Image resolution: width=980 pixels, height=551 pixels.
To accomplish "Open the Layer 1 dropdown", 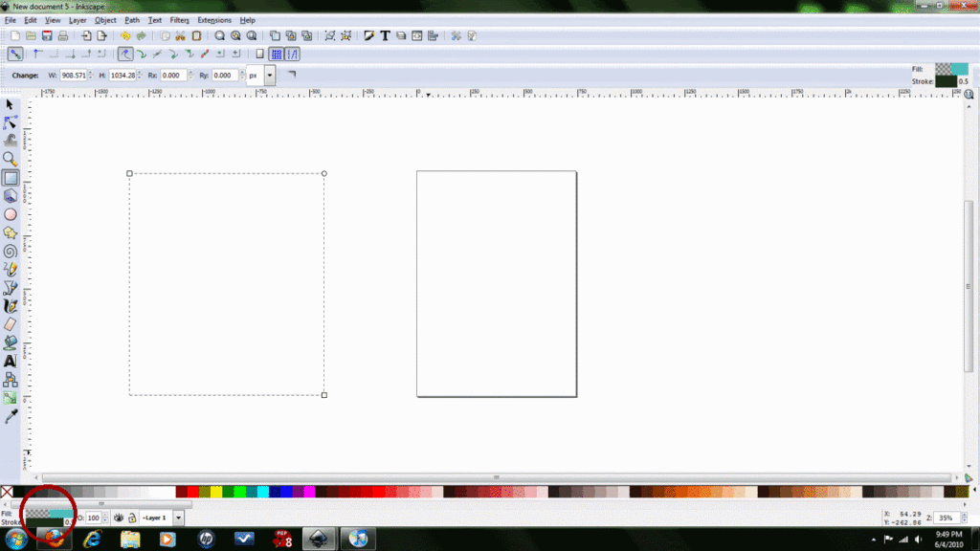I will tap(178, 518).
